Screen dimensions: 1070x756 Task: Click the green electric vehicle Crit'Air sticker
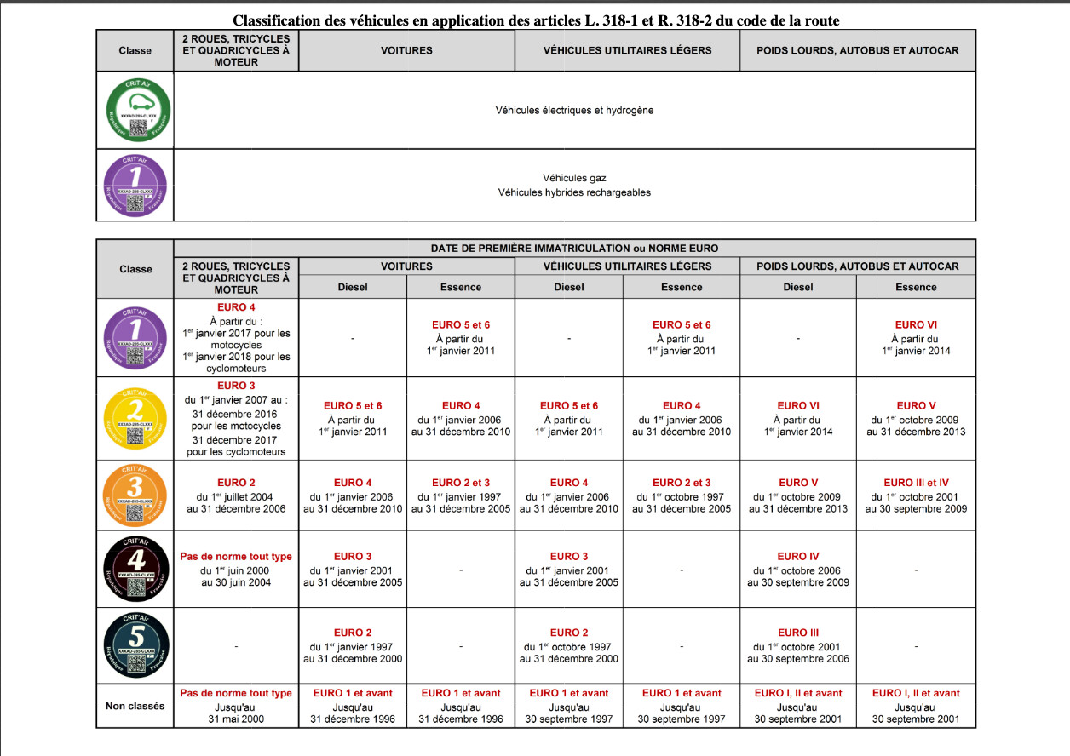click(137, 110)
